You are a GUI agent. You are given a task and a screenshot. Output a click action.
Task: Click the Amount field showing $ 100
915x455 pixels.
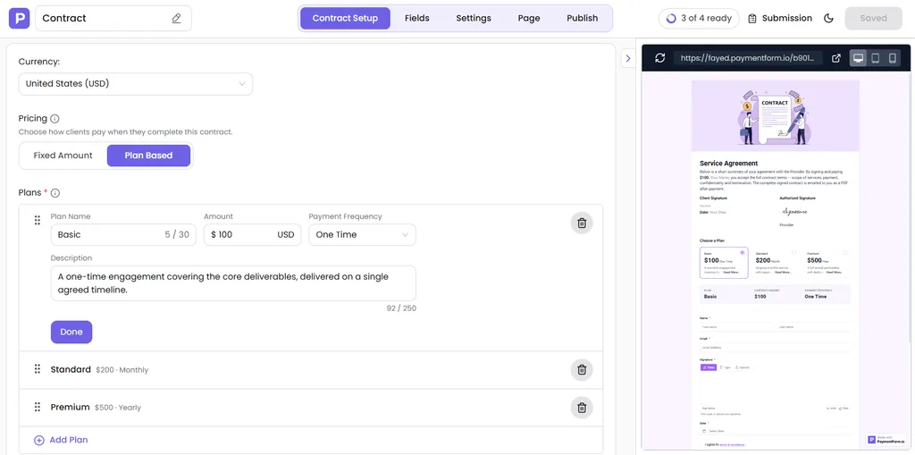click(x=252, y=235)
